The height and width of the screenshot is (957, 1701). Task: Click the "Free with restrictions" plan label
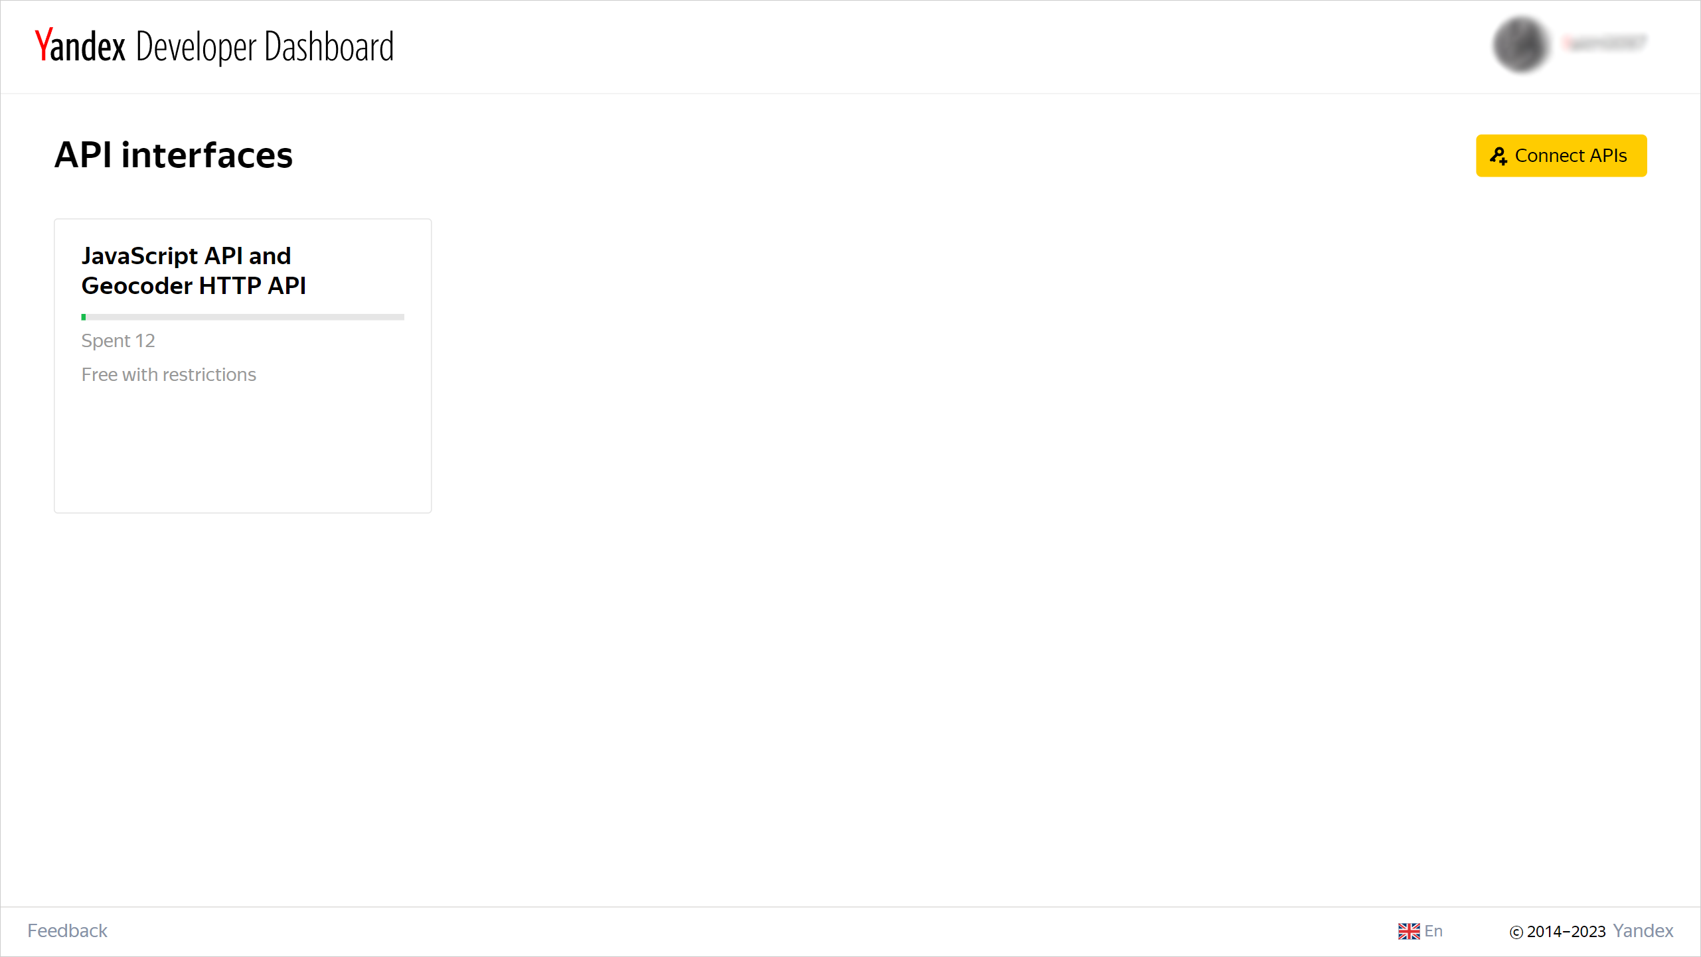[x=169, y=375]
